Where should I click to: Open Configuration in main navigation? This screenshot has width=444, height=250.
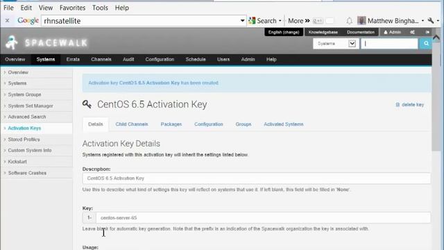tap(160, 59)
